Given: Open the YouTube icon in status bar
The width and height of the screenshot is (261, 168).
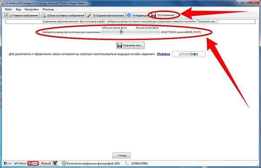Looking at the screenshot, I should (33, 163).
